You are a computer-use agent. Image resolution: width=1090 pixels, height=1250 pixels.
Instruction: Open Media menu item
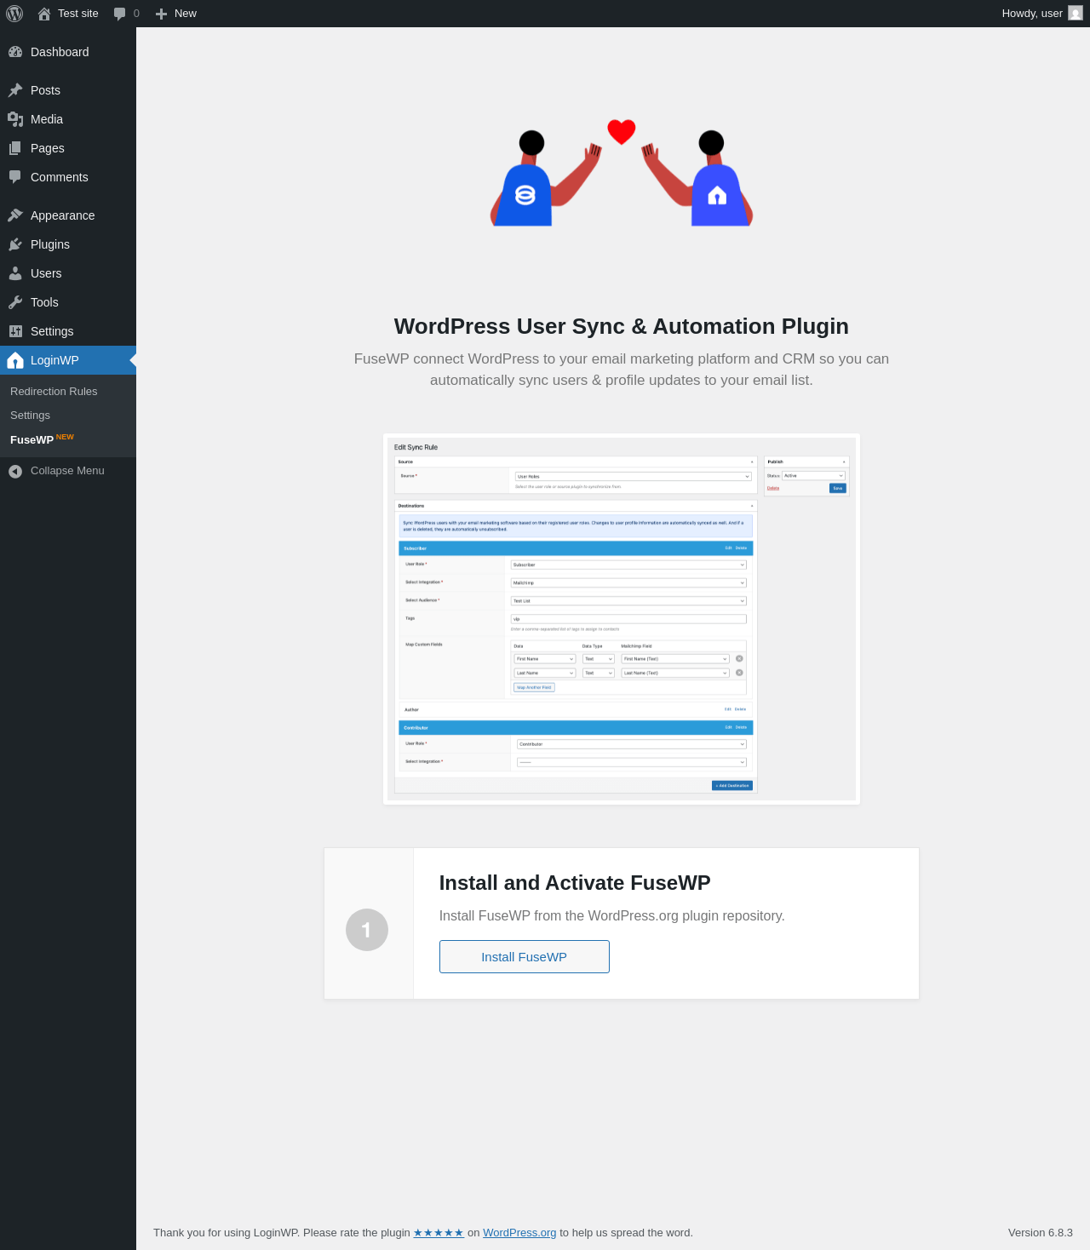pyautogui.click(x=68, y=119)
